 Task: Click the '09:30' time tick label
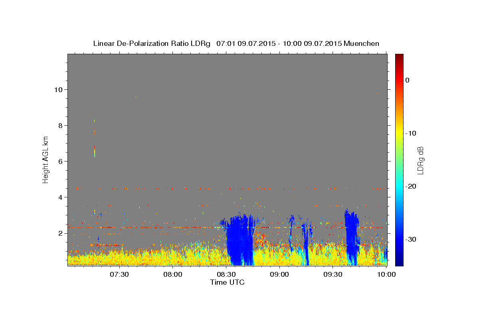click(x=333, y=275)
